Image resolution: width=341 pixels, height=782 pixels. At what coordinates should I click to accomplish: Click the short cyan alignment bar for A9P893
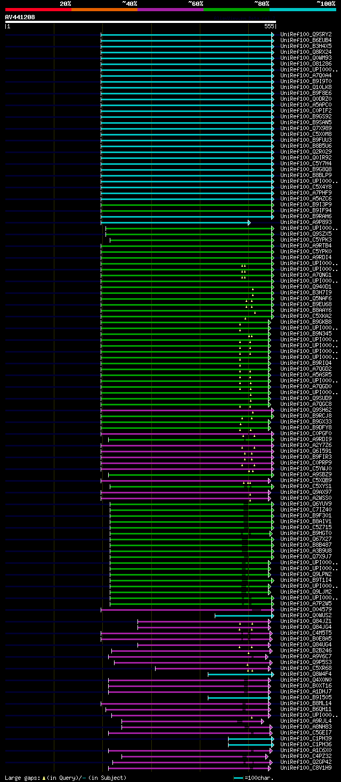point(175,222)
